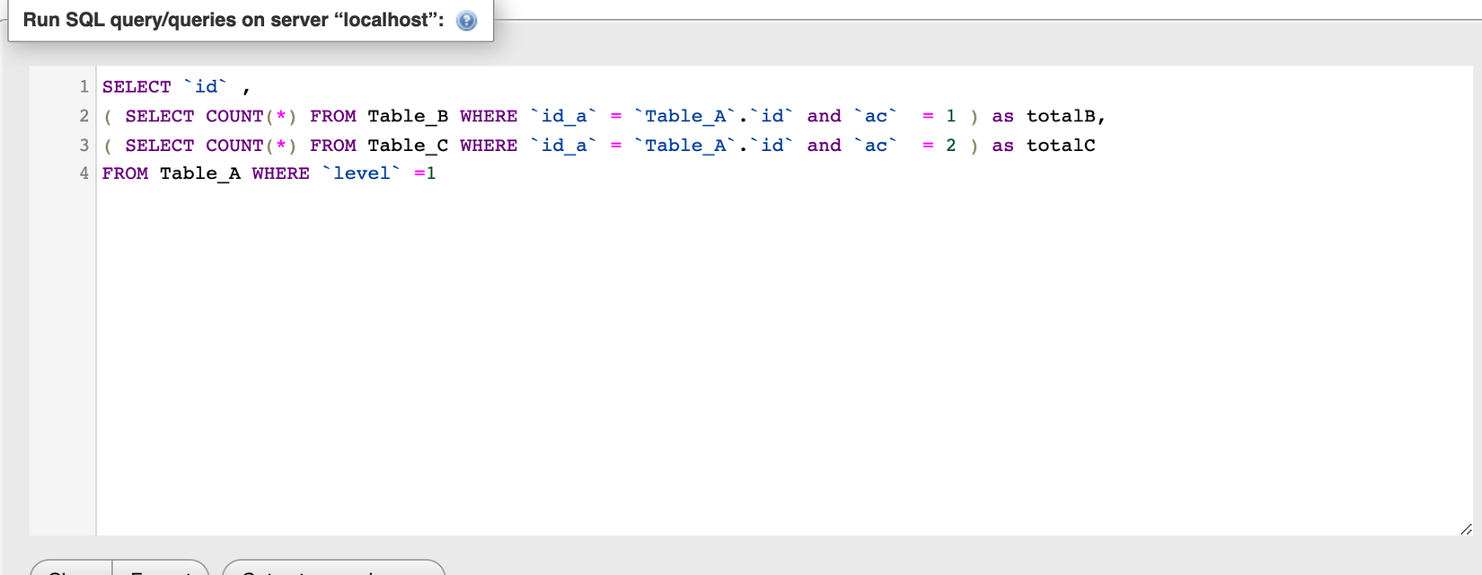Screen dimensions: 1482x575
Task: Click line number 2 in gutter
Action: tap(84, 116)
